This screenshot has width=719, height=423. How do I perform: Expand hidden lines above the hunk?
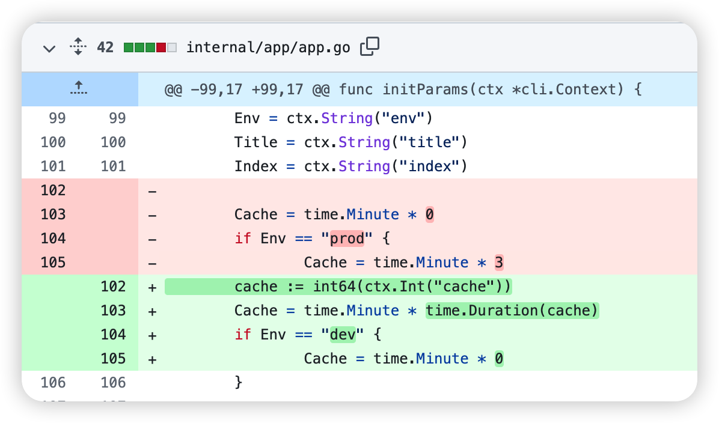pos(79,89)
